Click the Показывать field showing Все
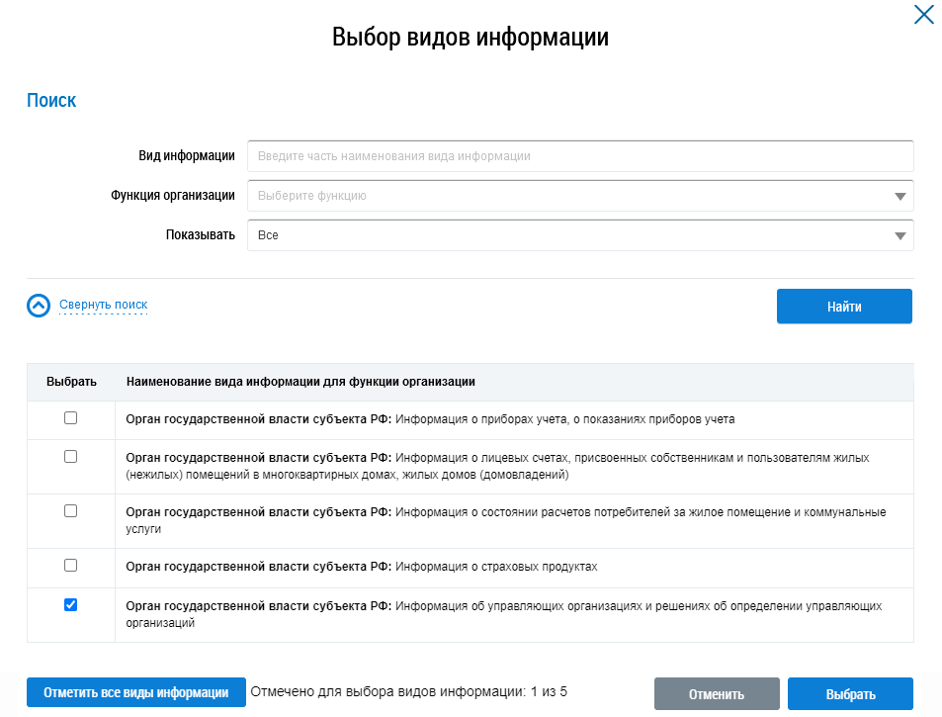 [x=568, y=235]
